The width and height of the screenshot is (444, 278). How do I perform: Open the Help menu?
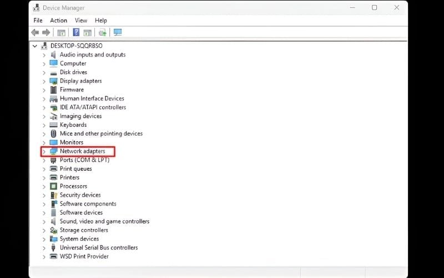tap(101, 21)
